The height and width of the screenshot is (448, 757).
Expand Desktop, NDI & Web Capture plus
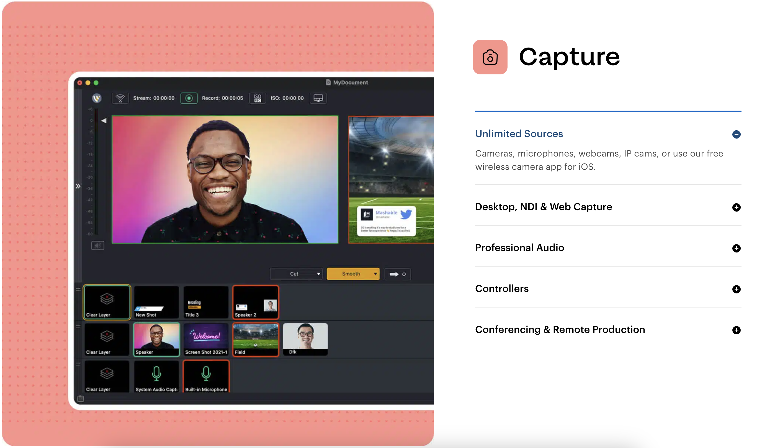click(x=736, y=207)
